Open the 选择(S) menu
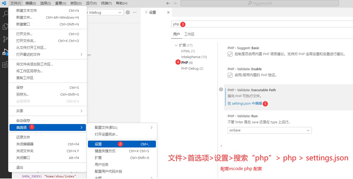The image size is (353, 179). (x=45, y=3)
